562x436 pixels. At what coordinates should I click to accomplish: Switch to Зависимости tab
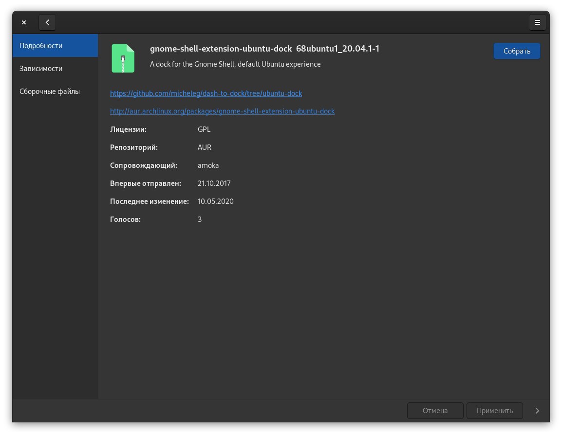(x=55, y=69)
